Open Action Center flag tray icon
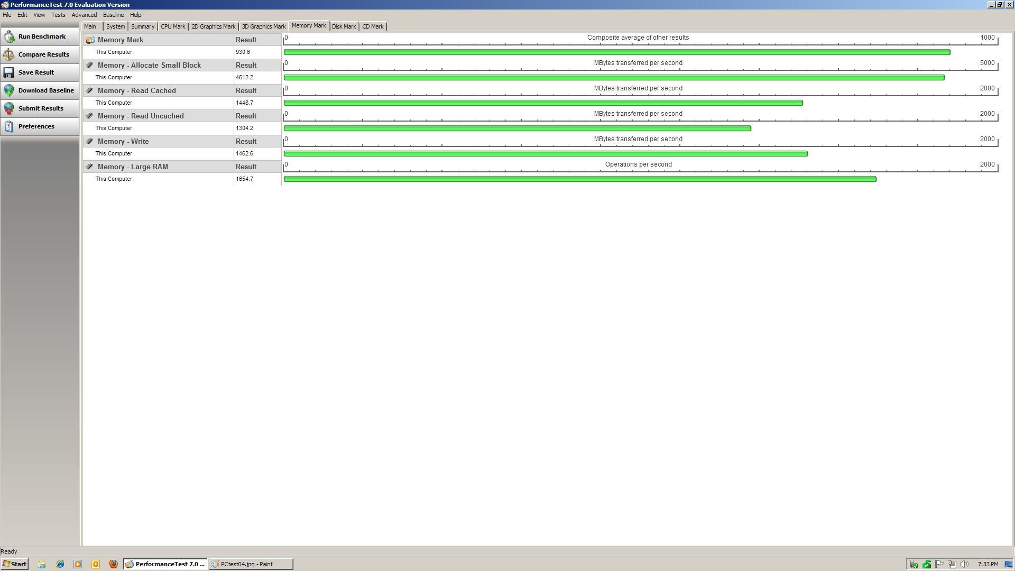 click(939, 564)
